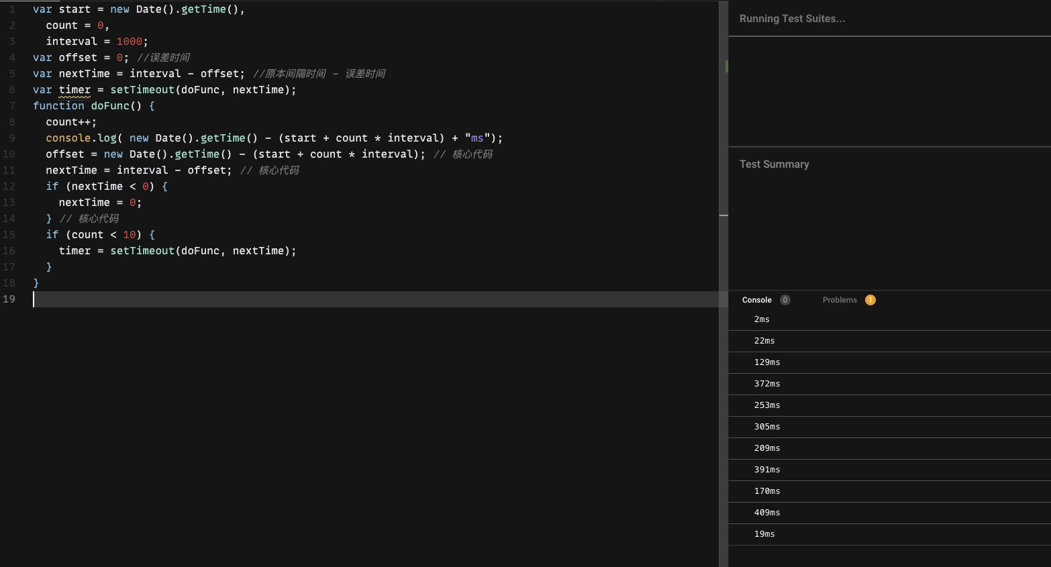Click line number 7 in the gutter
1051x567 pixels.
click(x=12, y=106)
